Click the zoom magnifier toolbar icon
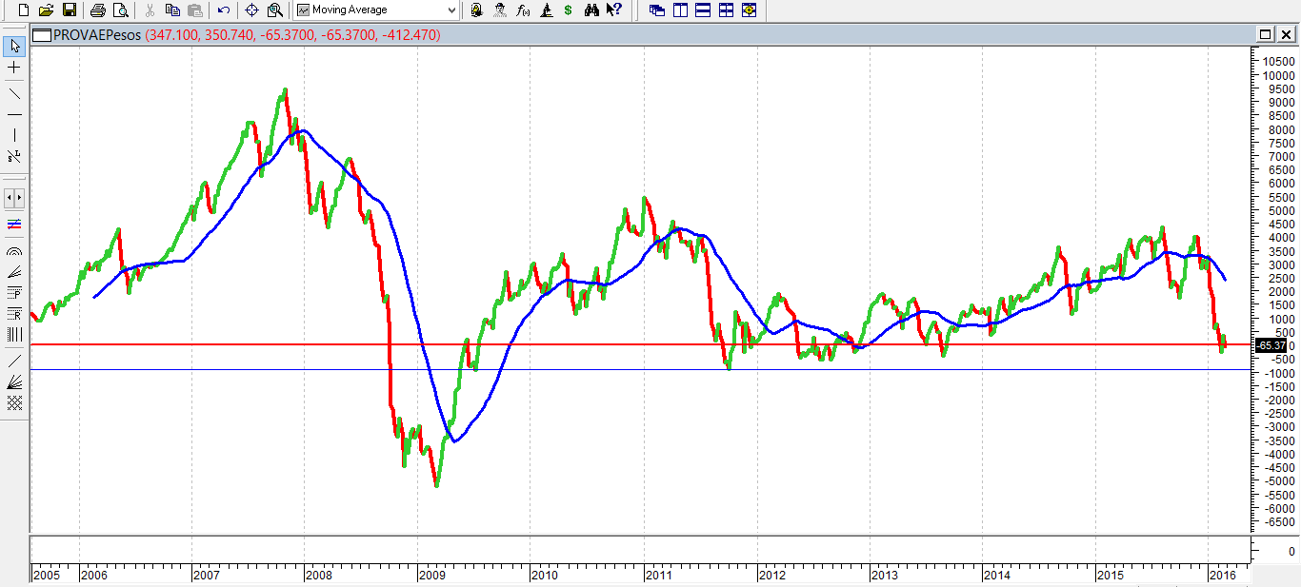 275,10
